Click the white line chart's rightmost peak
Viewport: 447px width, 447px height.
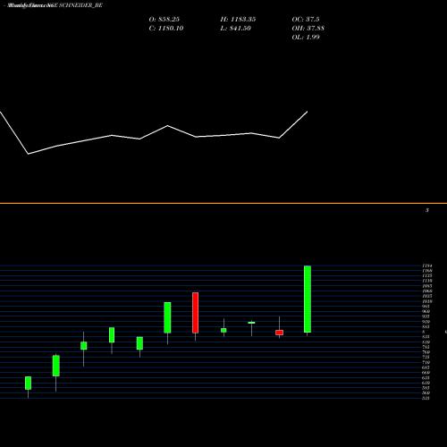pyautogui.click(x=308, y=112)
